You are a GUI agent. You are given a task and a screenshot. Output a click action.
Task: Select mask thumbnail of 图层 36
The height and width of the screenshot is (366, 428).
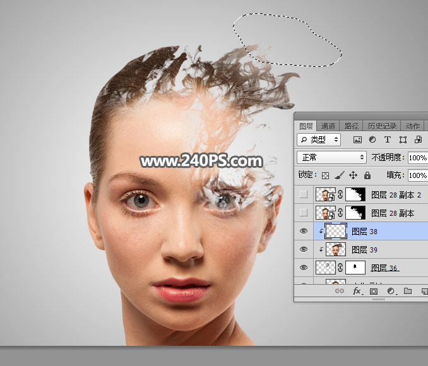pos(355,268)
